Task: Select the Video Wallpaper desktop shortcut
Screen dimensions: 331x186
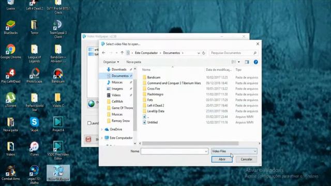Action: 58,173
